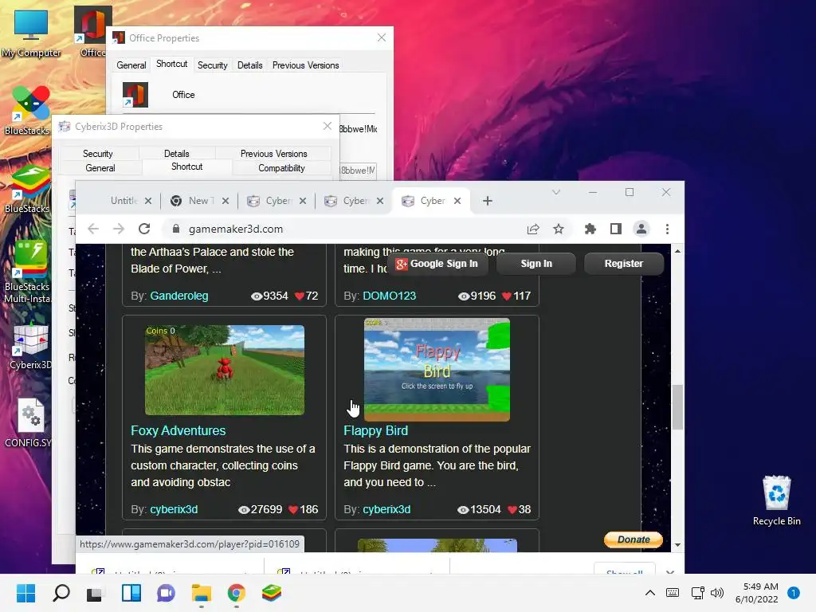Open a new Chrome tab
Image resolution: width=816 pixels, height=612 pixels.
pos(488,201)
